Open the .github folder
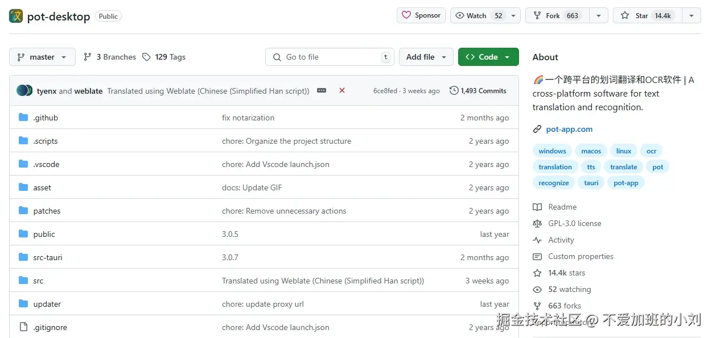Screen dimensions: 712x338 46,118
